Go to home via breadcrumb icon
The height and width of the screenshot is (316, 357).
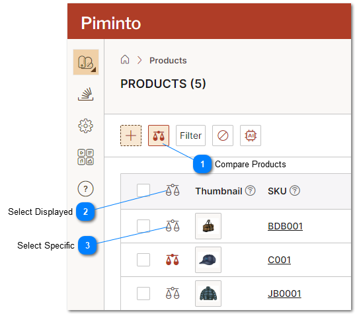coord(125,60)
